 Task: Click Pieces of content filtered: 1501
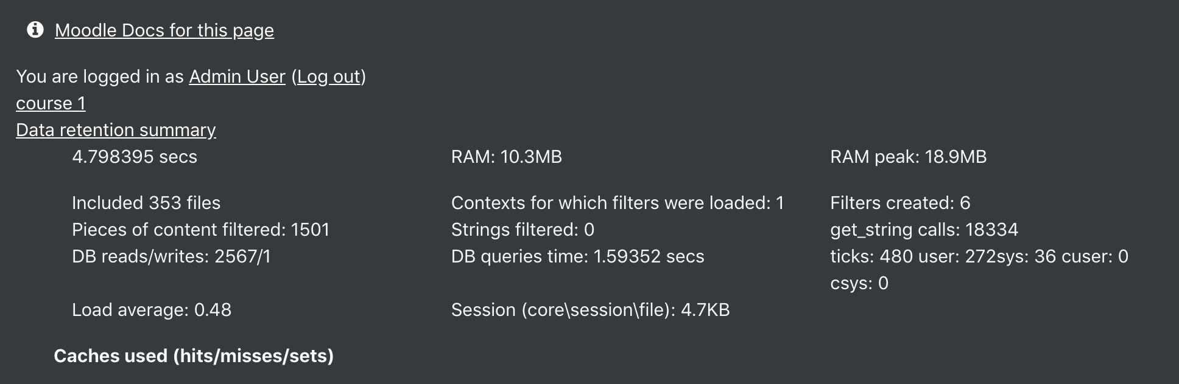tap(200, 230)
